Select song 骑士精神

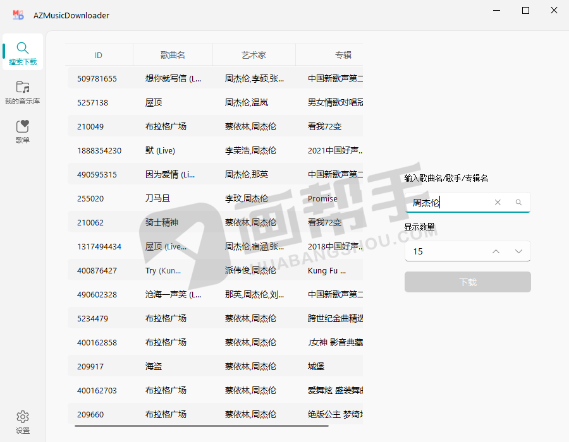tap(162, 222)
